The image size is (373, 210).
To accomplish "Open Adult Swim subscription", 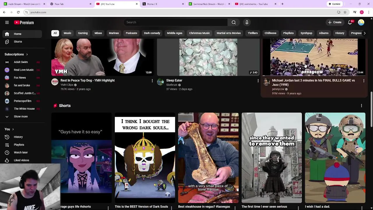I will pos(22,62).
